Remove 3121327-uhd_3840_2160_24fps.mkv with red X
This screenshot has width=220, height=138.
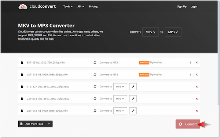[197, 87]
